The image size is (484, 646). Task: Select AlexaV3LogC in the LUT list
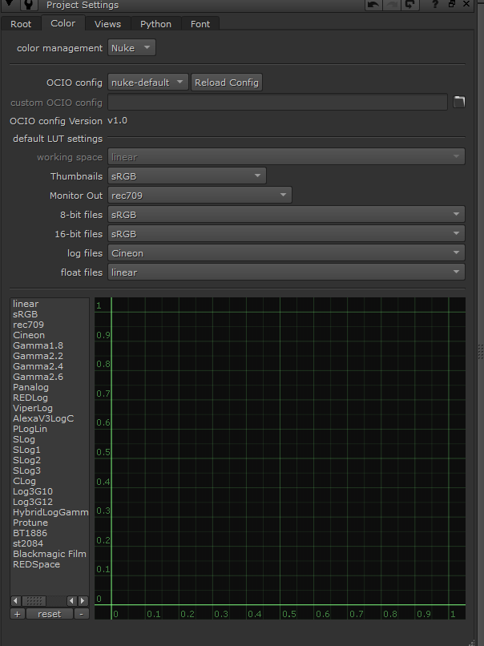tap(42, 418)
